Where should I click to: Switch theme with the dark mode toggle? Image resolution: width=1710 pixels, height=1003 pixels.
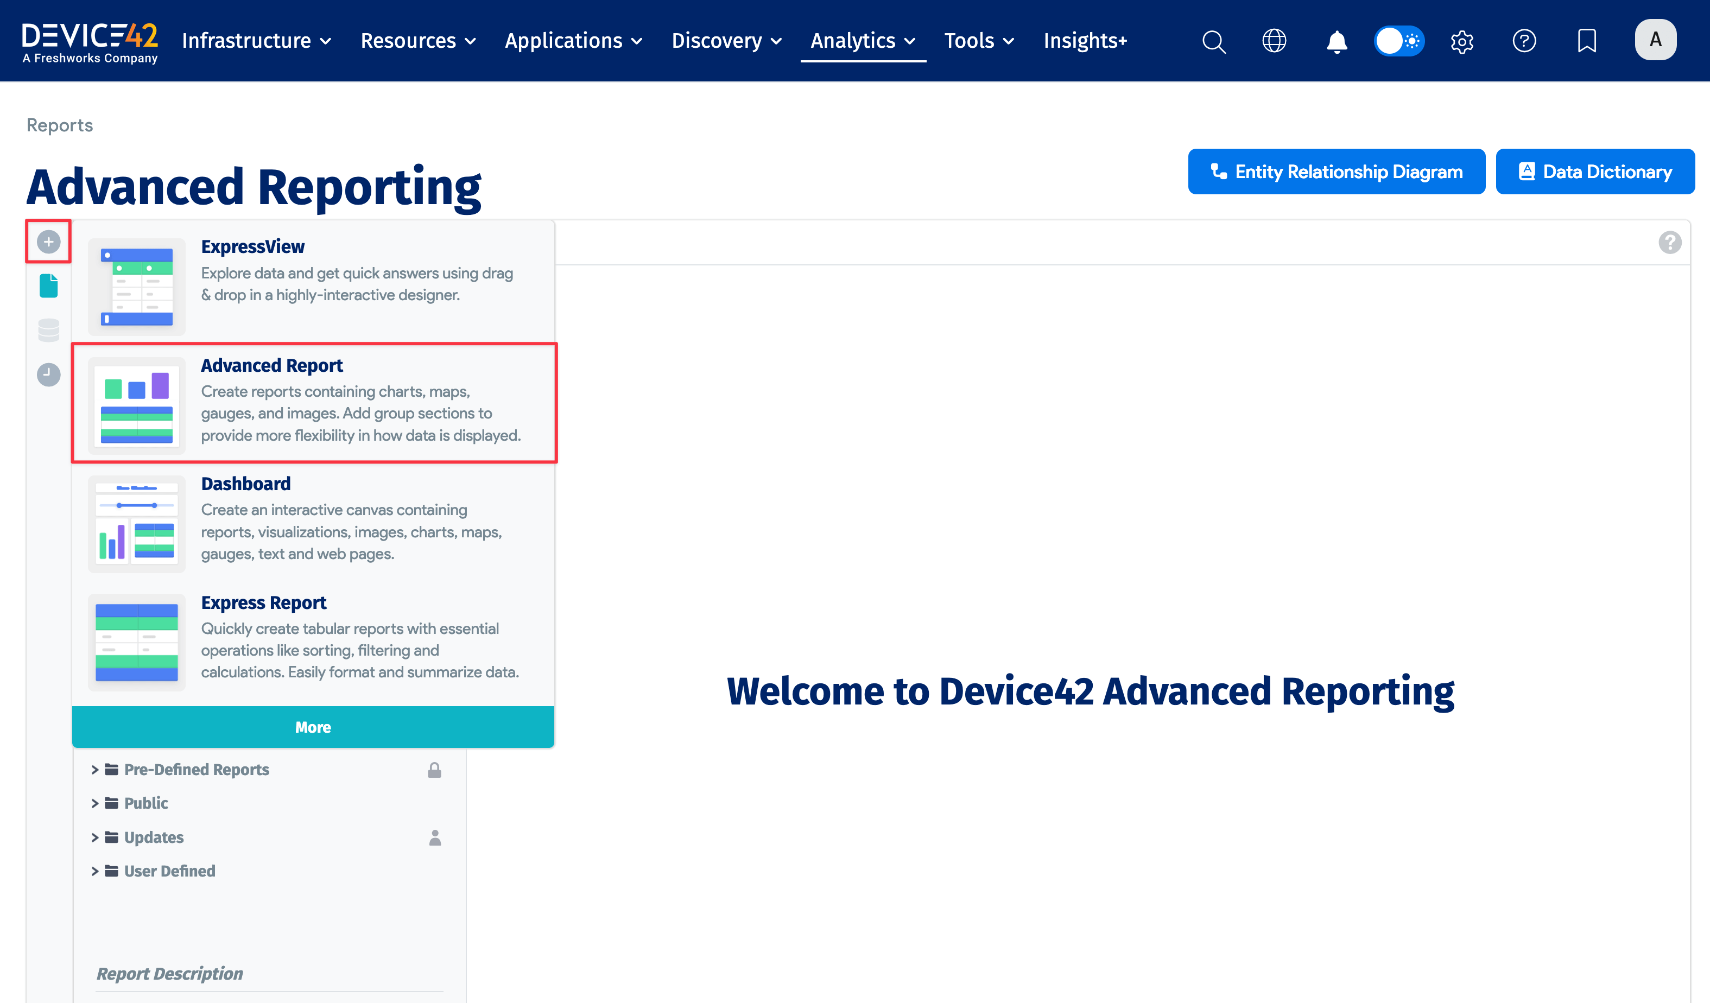pyautogui.click(x=1398, y=41)
